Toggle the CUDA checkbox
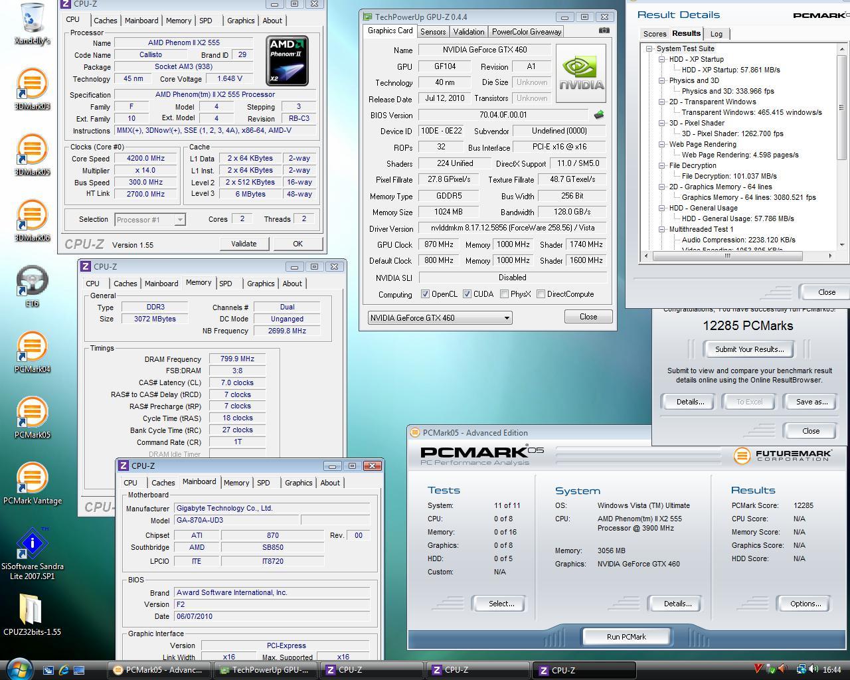This screenshot has width=850, height=680. coord(467,294)
